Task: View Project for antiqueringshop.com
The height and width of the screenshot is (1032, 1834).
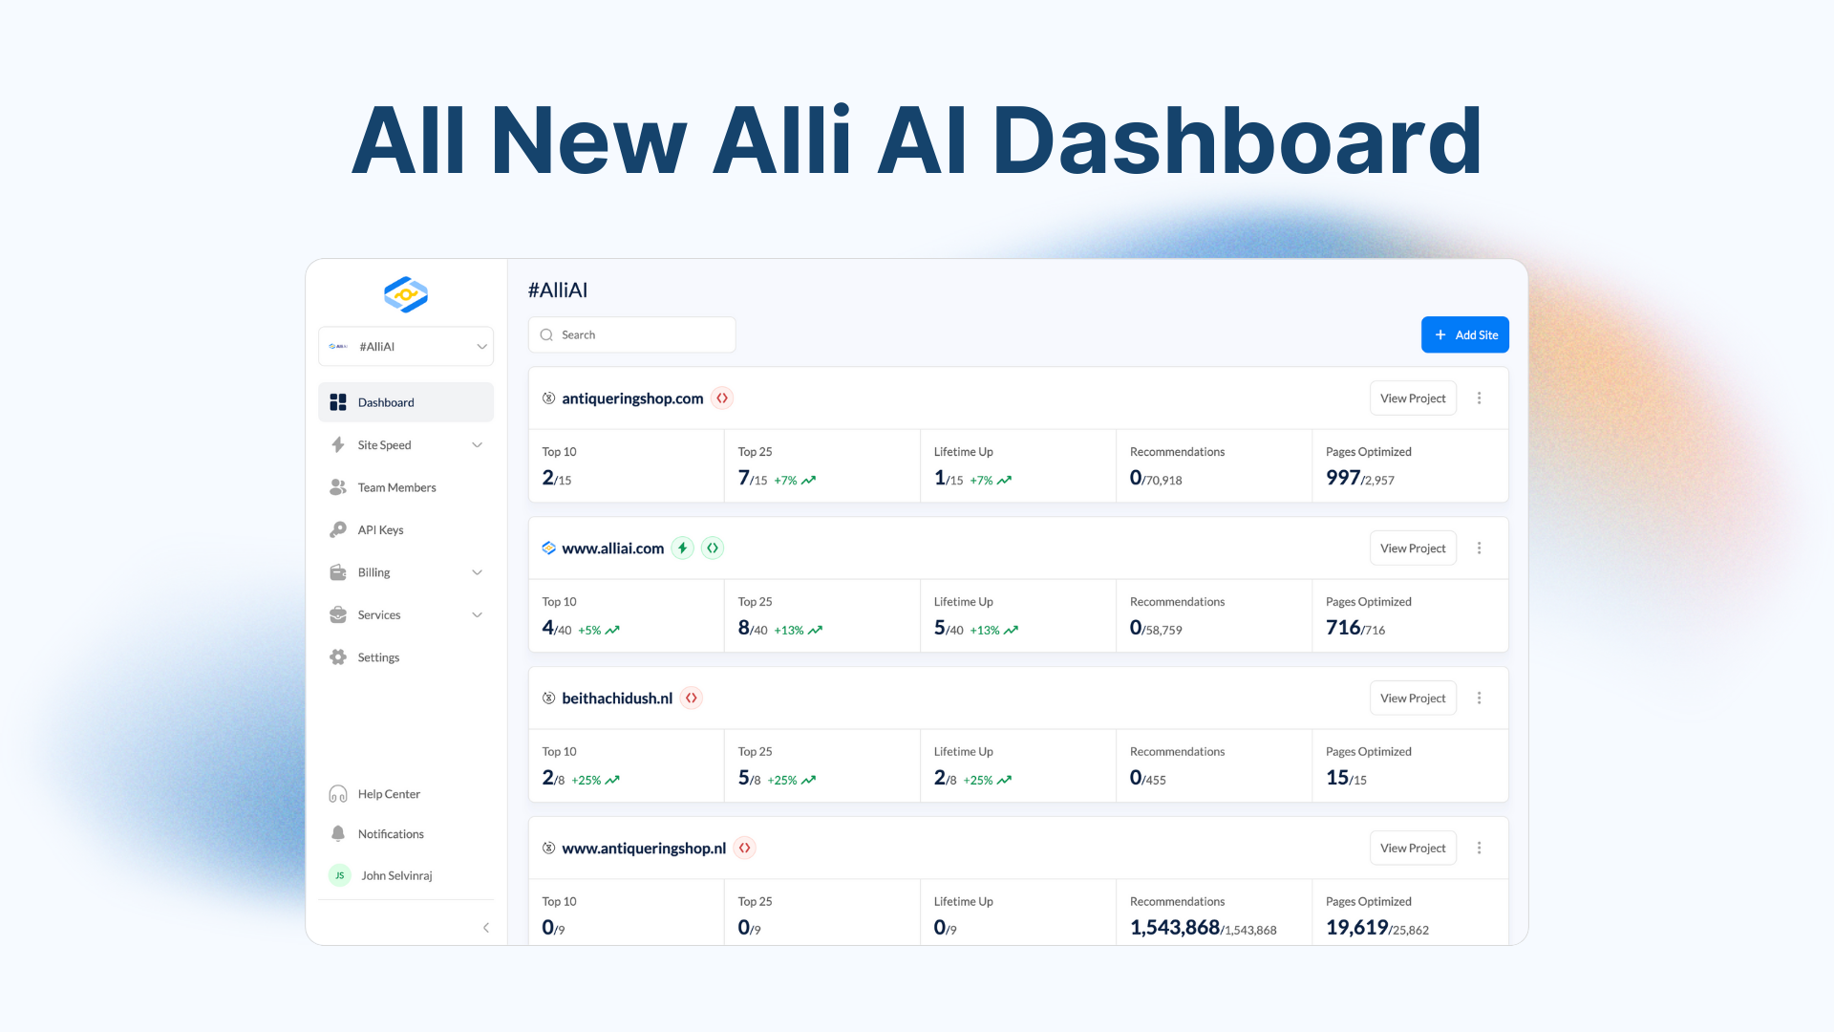Action: coord(1413,398)
